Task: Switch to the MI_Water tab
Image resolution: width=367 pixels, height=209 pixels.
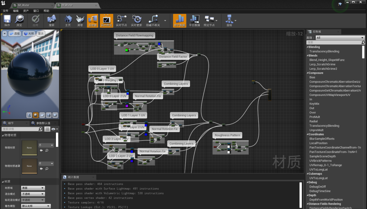Action: 33,5
